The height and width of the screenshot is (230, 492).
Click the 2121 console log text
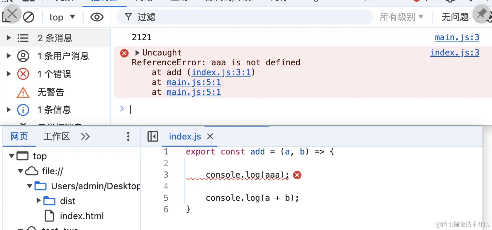tap(142, 37)
